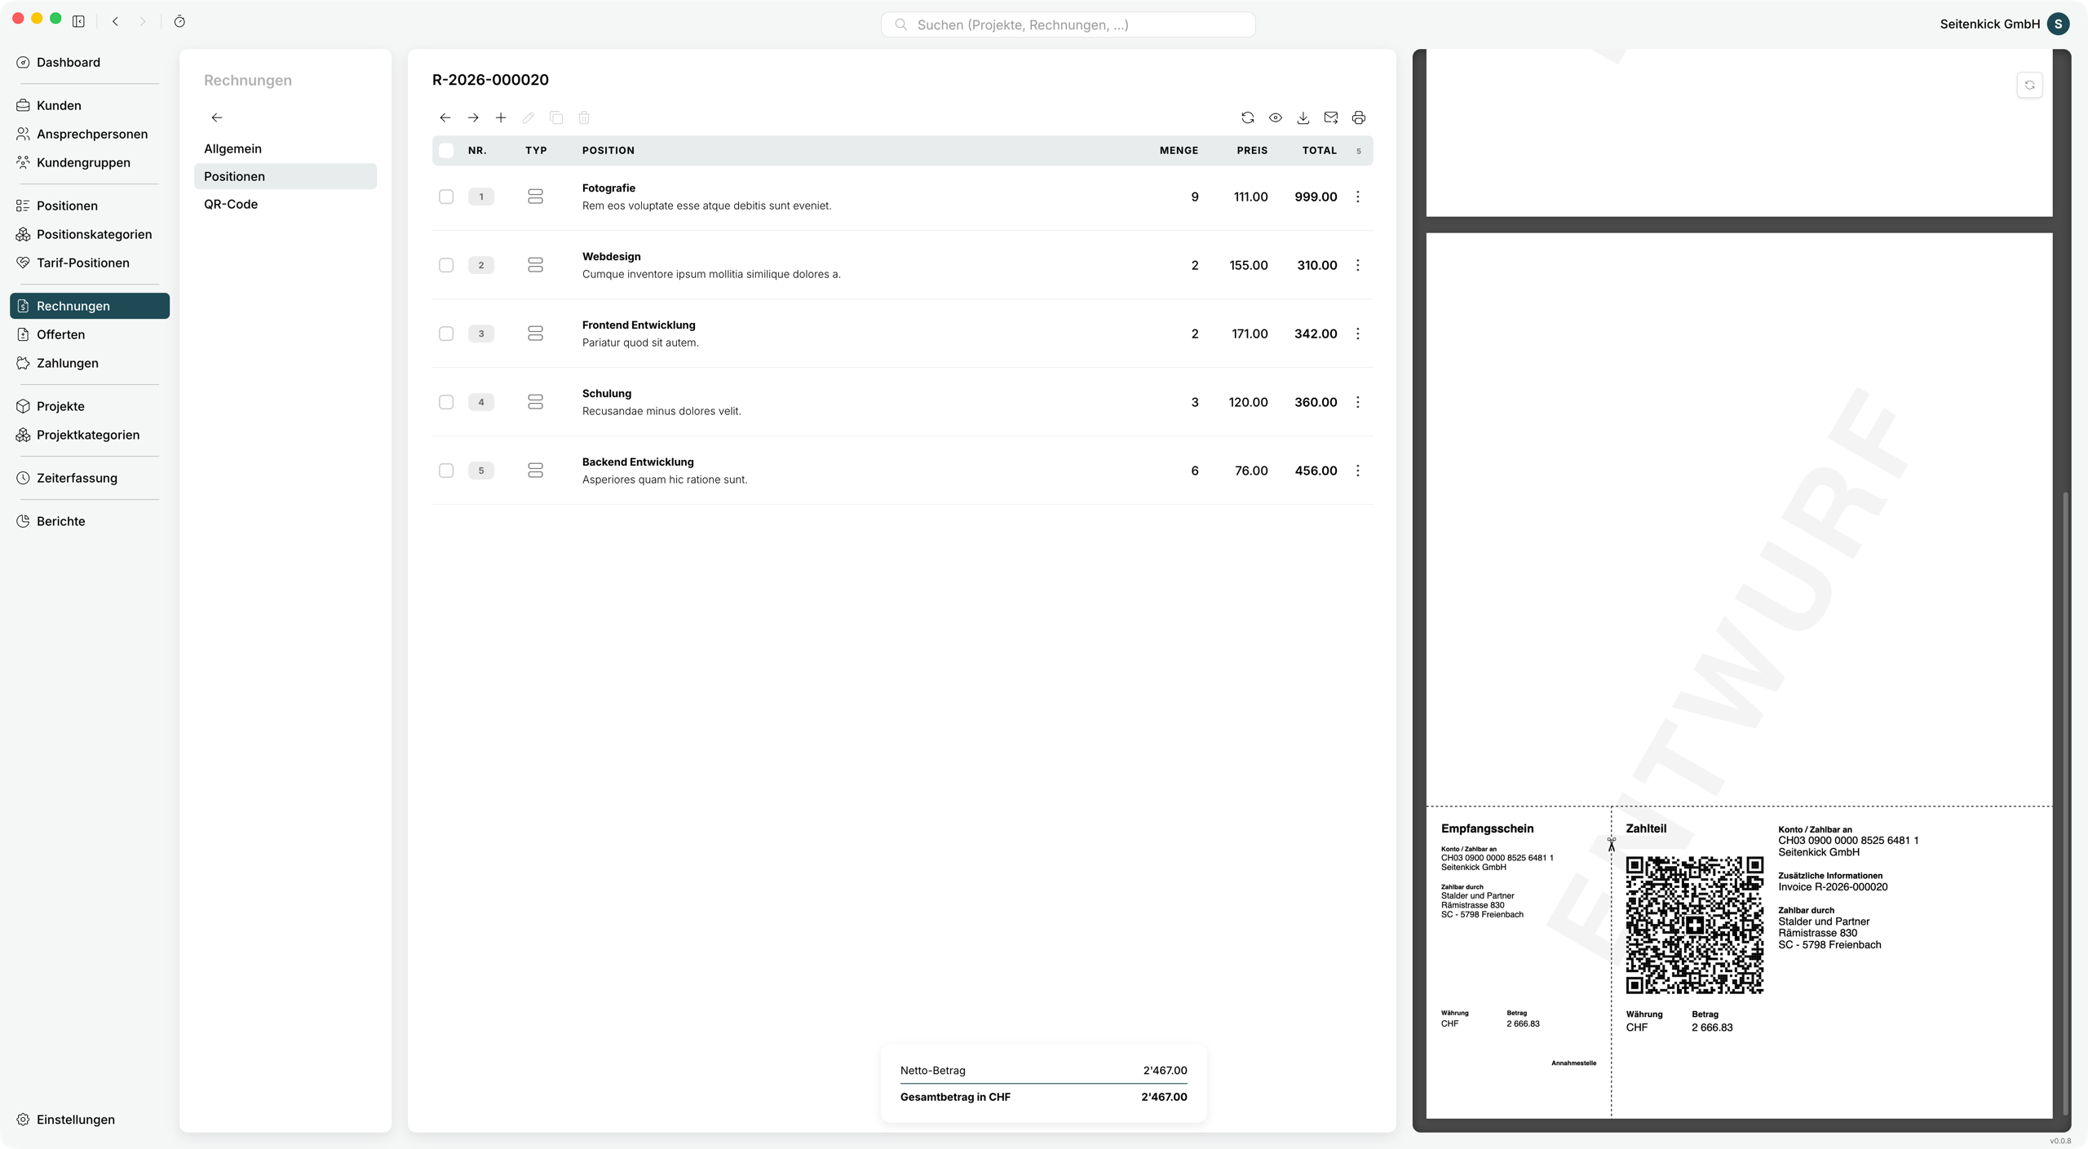The height and width of the screenshot is (1149, 2088).
Task: Click the search field for Projekte, Rechnungen
Action: click(x=1068, y=24)
